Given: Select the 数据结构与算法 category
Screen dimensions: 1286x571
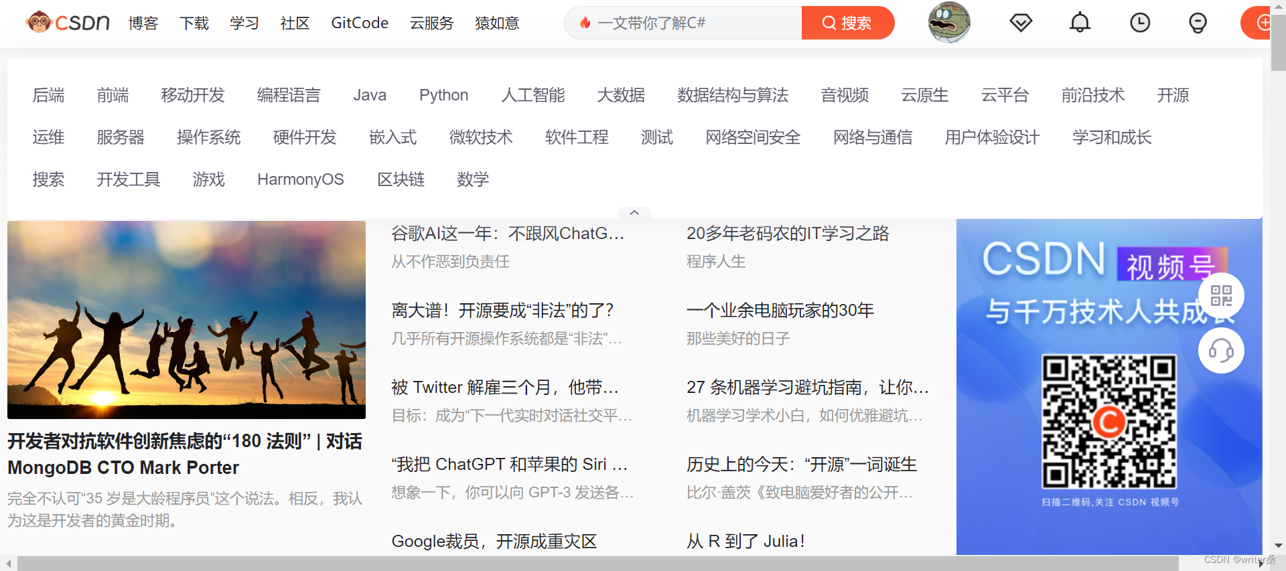Looking at the screenshot, I should [733, 95].
